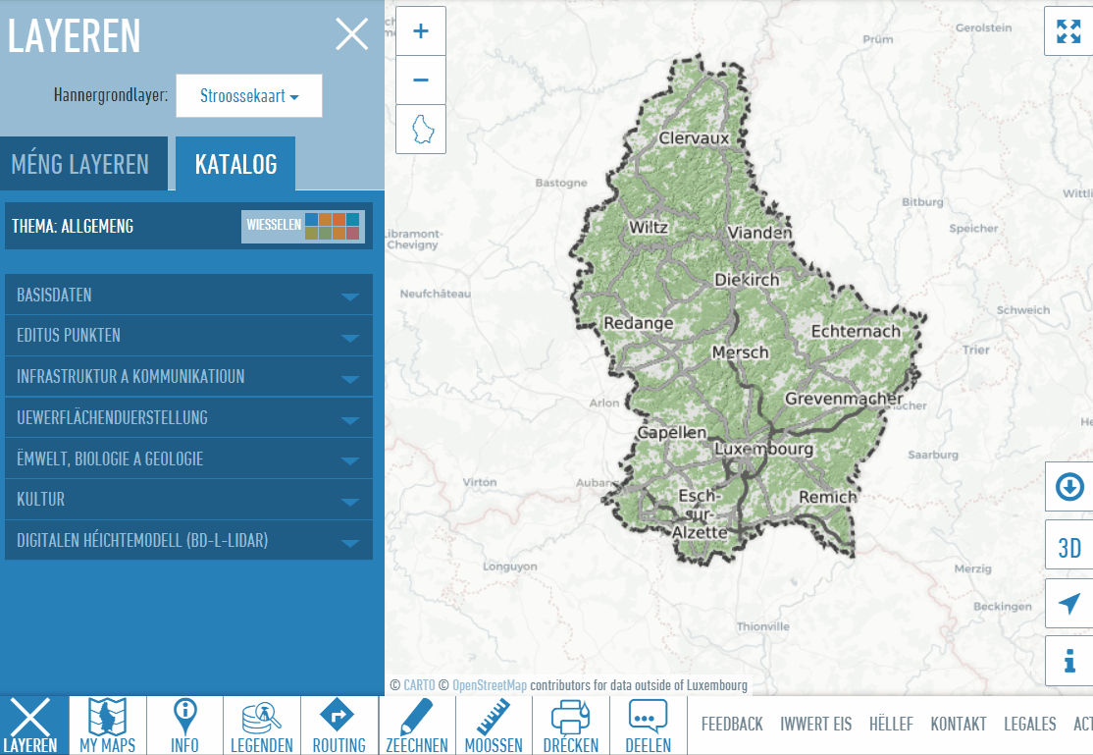Toggle the map info panel button
The image size is (1093, 755).
tap(1068, 661)
